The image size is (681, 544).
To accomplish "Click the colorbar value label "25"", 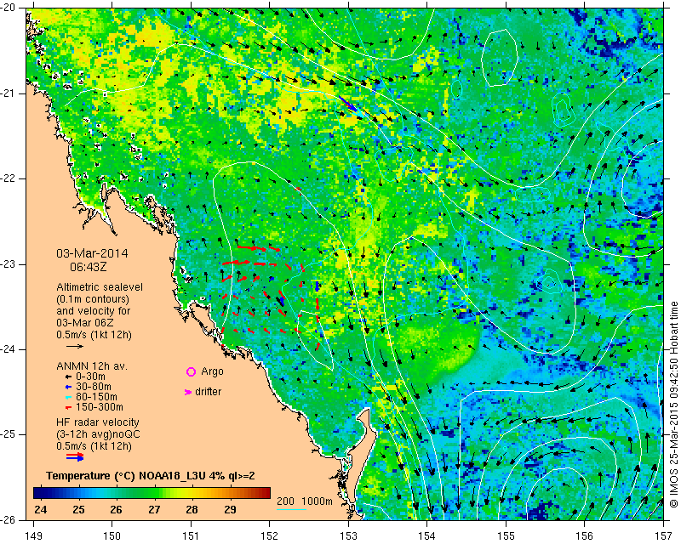I will point(78,510).
